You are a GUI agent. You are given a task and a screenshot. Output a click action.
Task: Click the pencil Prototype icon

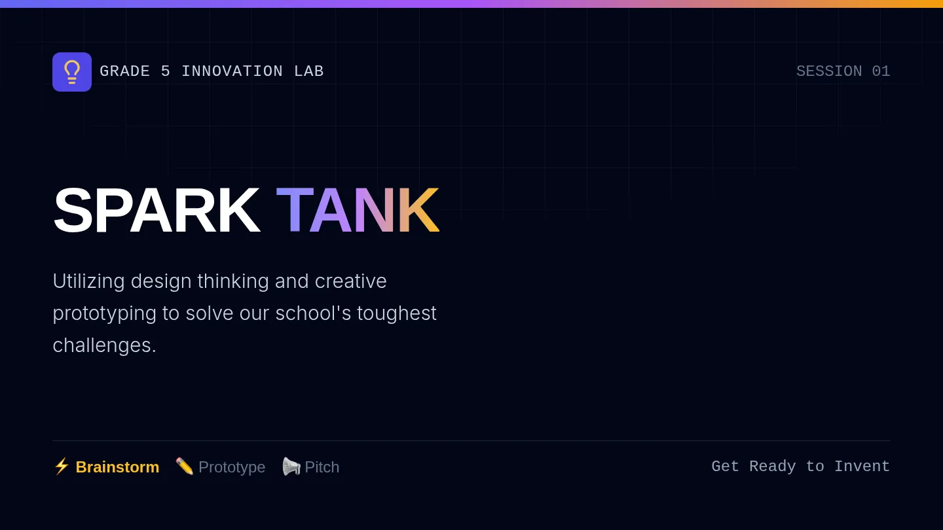point(185,466)
